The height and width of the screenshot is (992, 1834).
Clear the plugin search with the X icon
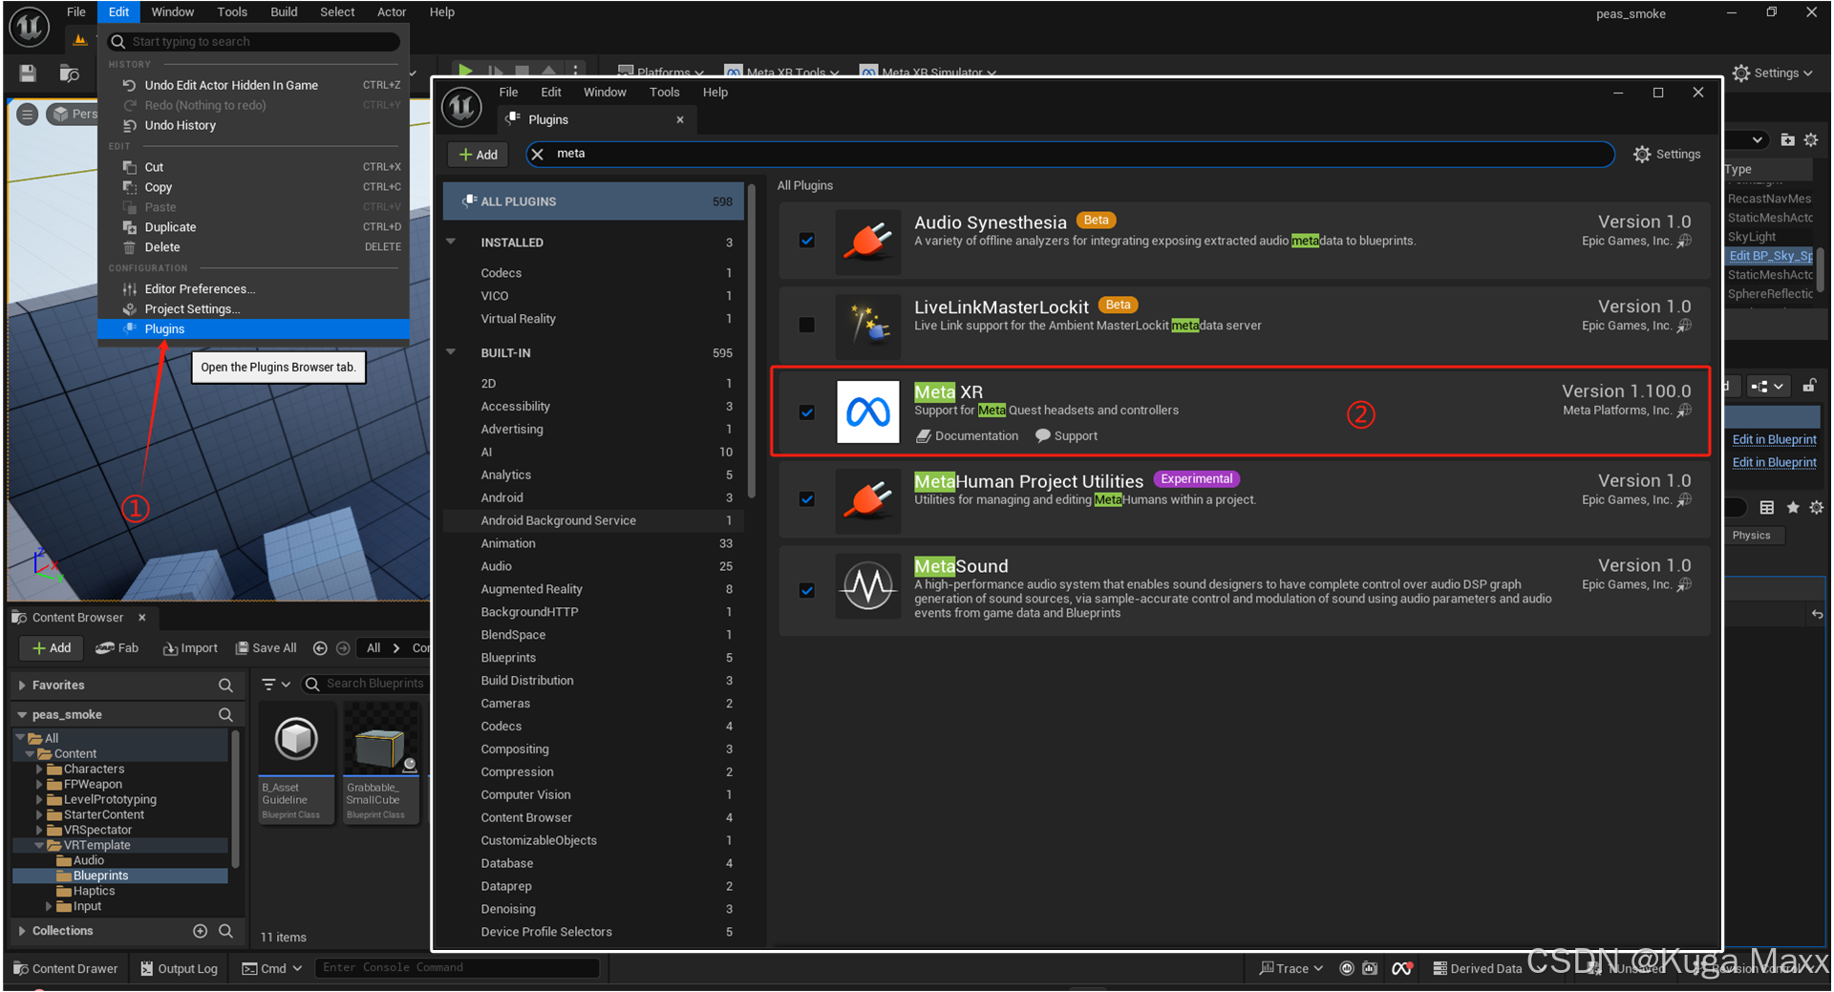(537, 154)
